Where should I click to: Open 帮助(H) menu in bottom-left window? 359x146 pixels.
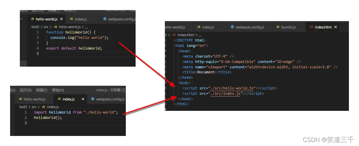58,90
